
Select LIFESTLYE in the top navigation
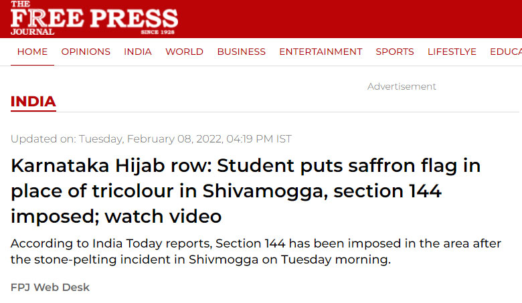pos(452,52)
